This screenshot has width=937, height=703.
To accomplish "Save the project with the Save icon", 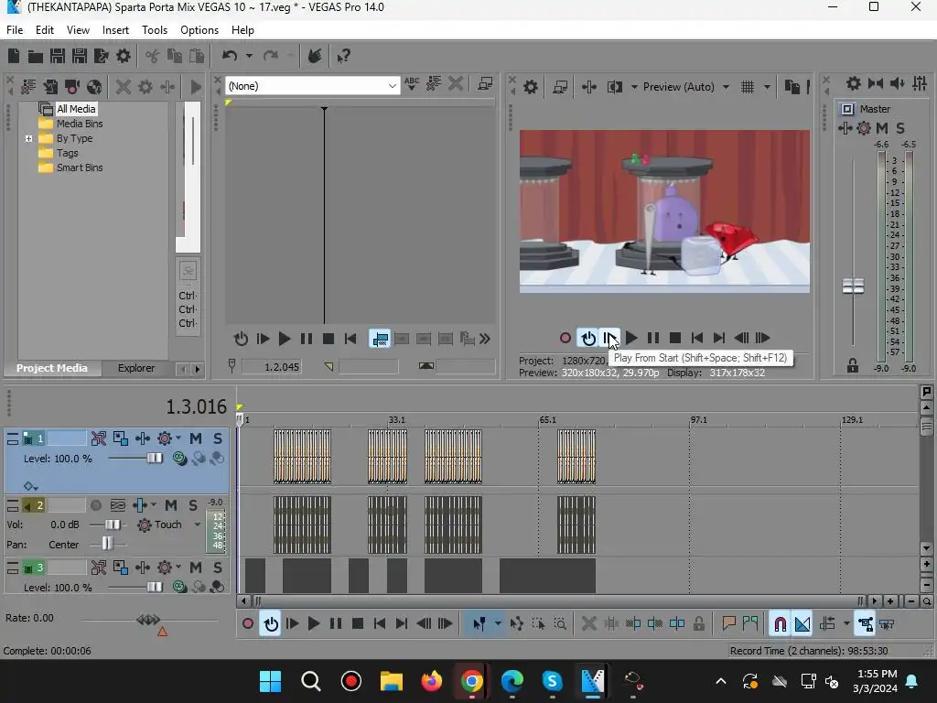I will tap(58, 56).
